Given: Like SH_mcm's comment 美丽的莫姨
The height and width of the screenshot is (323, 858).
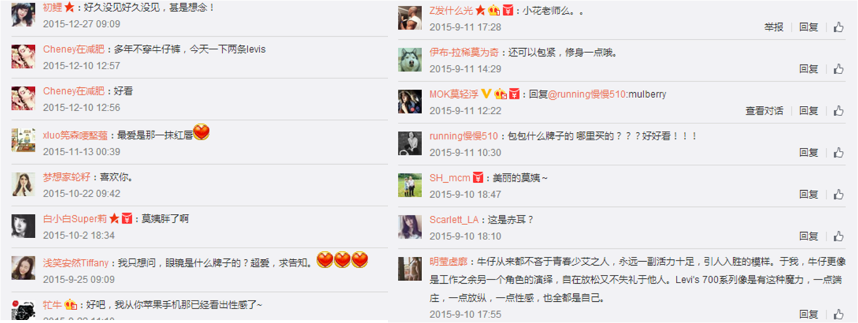Looking at the screenshot, I should (839, 195).
